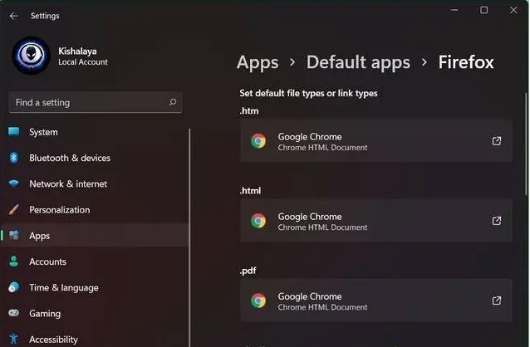Open external link icon for .htm
Image resolution: width=530 pixels, height=347 pixels.
pyautogui.click(x=497, y=141)
